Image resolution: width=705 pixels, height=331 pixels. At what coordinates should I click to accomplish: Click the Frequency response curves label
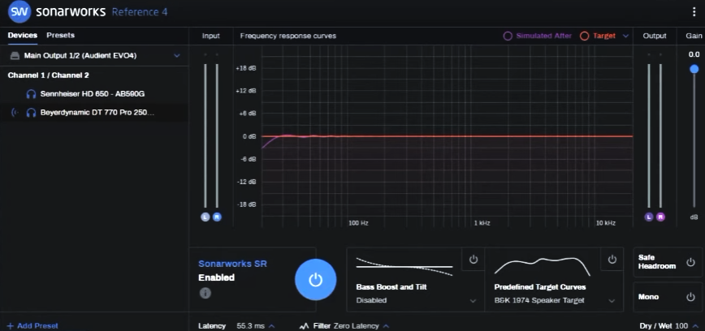tap(288, 36)
